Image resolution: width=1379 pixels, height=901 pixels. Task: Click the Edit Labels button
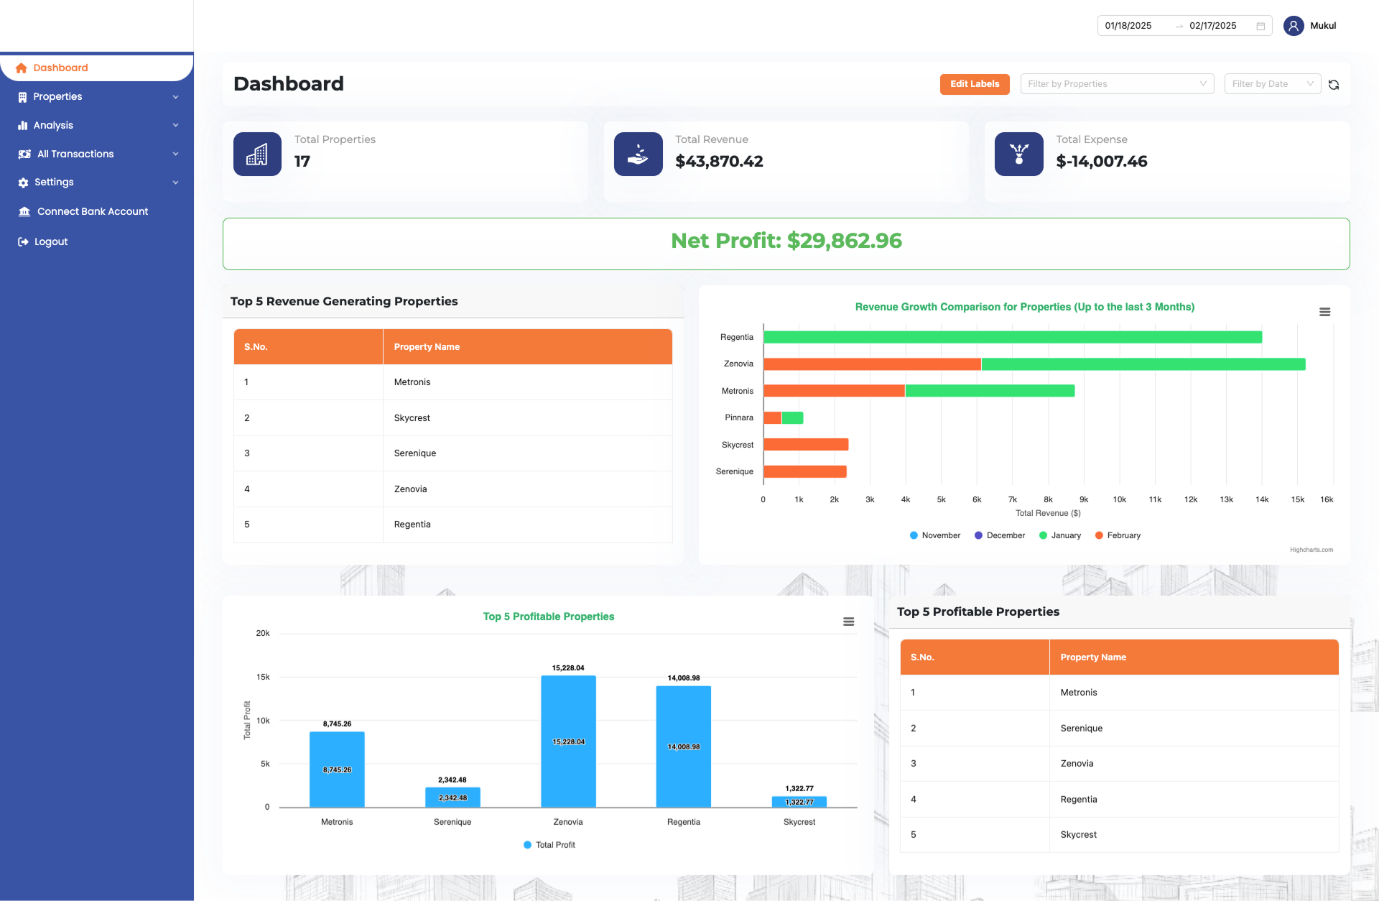974,84
